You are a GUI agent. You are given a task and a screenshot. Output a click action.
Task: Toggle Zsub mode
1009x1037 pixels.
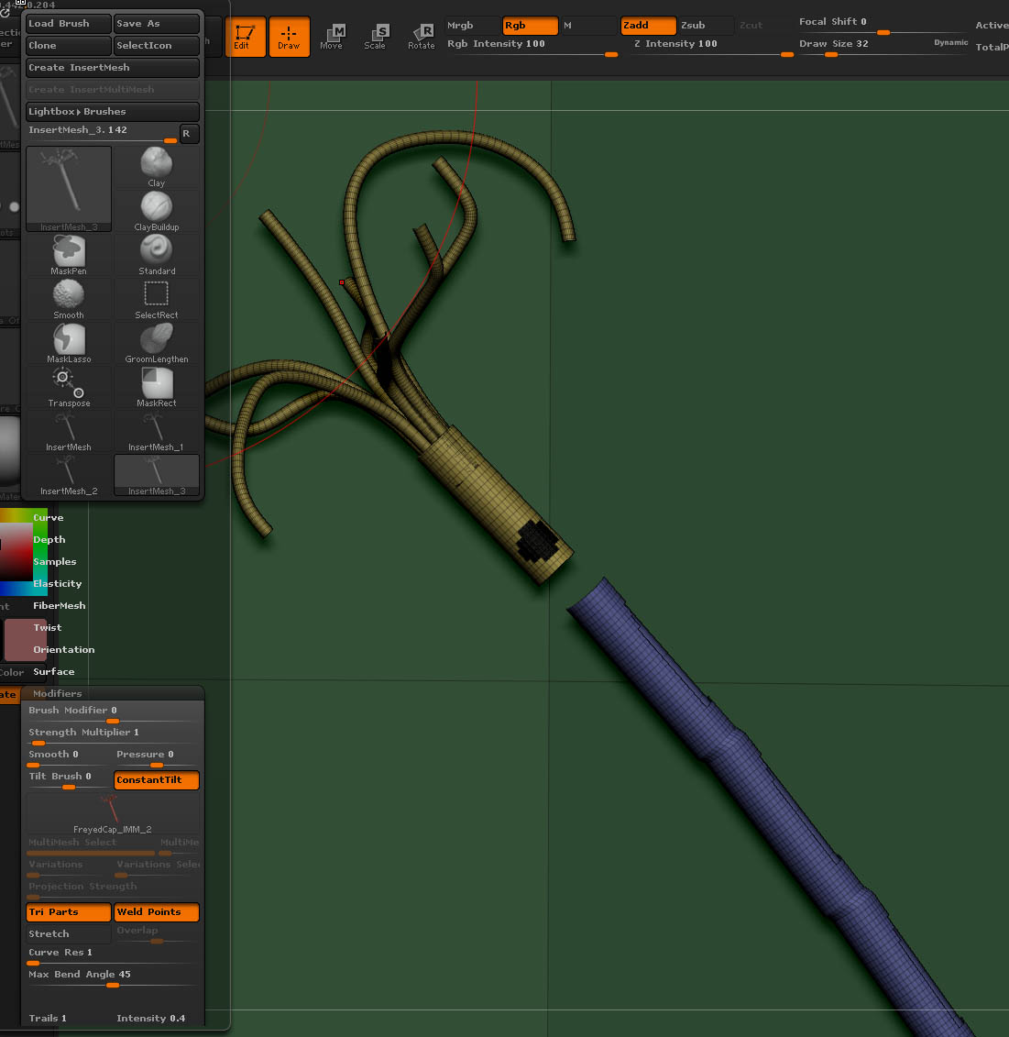pyautogui.click(x=706, y=25)
